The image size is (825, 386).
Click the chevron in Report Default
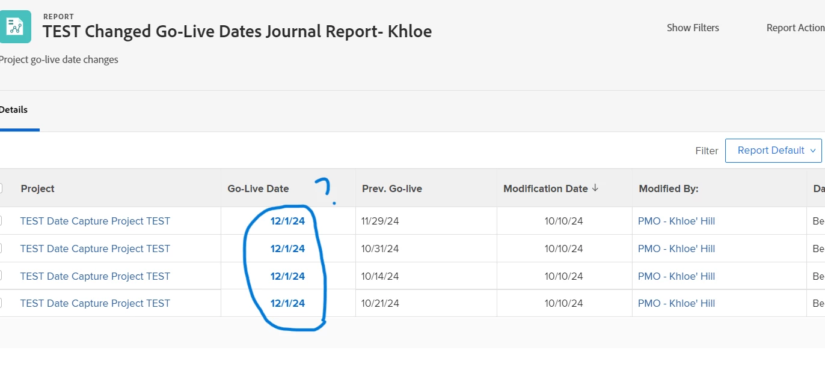pos(813,151)
